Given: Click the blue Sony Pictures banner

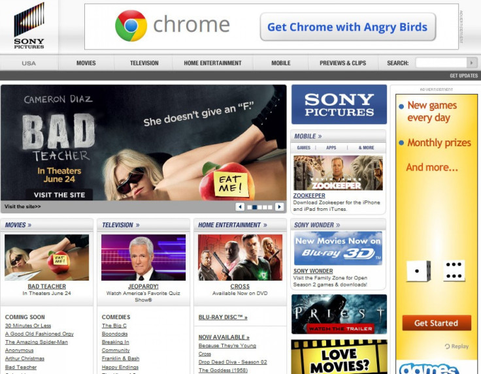Looking at the screenshot, I should [x=339, y=104].
